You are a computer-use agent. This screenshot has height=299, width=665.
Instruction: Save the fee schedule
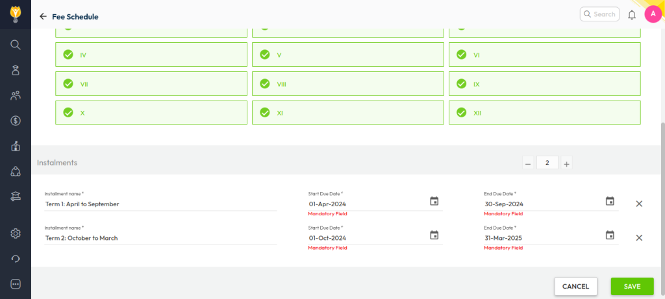[x=632, y=286]
